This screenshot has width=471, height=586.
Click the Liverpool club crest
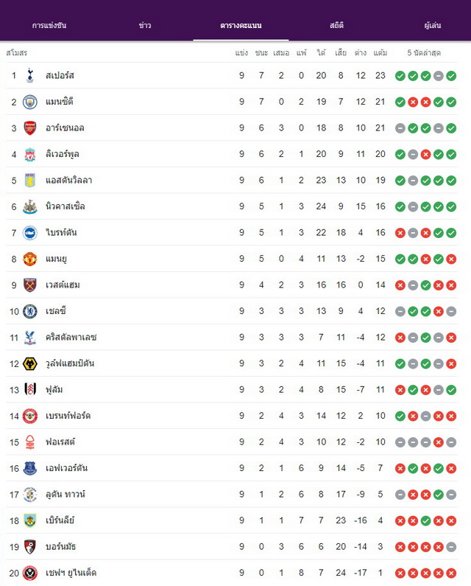click(x=30, y=154)
